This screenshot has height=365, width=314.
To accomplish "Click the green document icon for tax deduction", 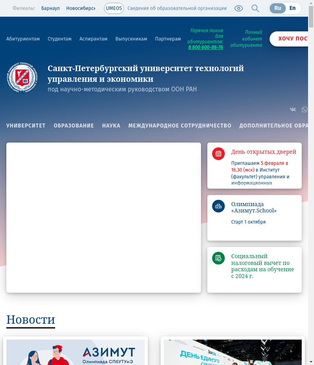I will 218,258.
